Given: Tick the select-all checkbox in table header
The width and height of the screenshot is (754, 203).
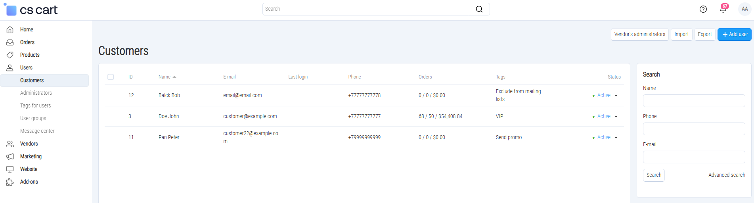Looking at the screenshot, I should pos(111,77).
